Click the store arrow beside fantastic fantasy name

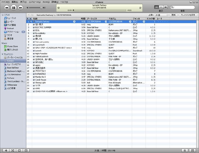click(74, 22)
